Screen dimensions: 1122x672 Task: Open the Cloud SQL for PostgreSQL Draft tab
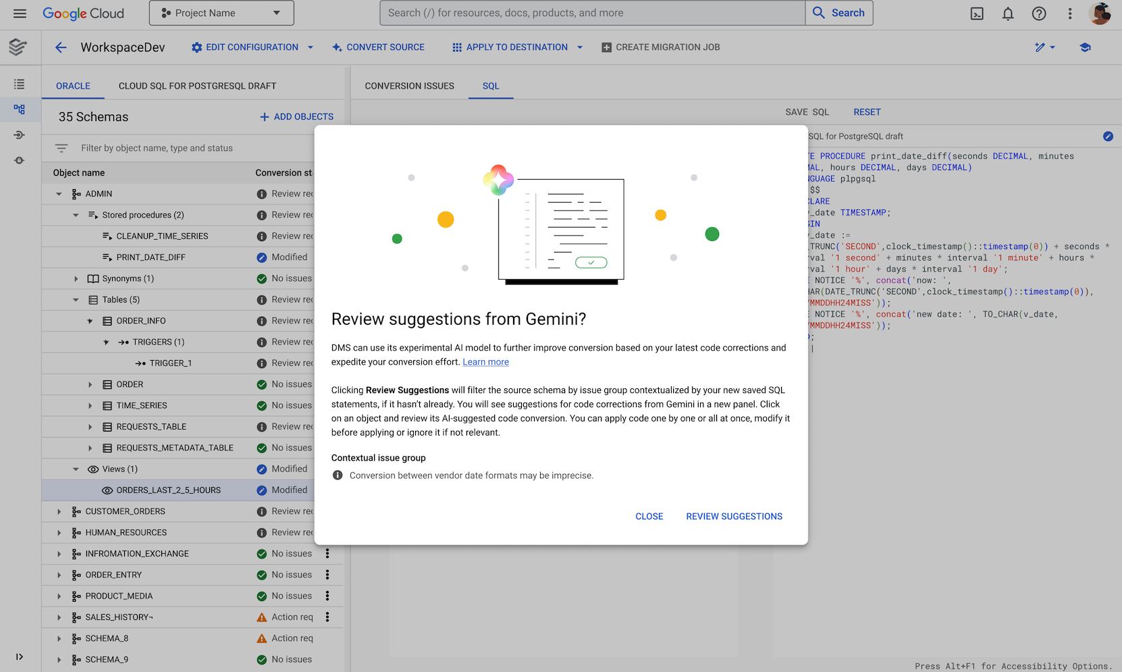197,86
